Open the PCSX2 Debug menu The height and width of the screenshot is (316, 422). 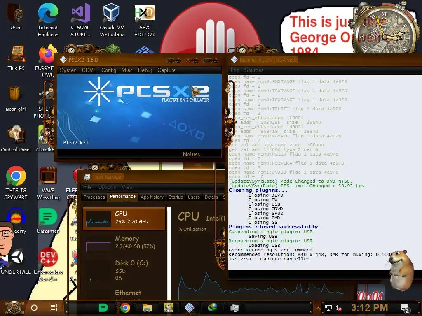145,70
